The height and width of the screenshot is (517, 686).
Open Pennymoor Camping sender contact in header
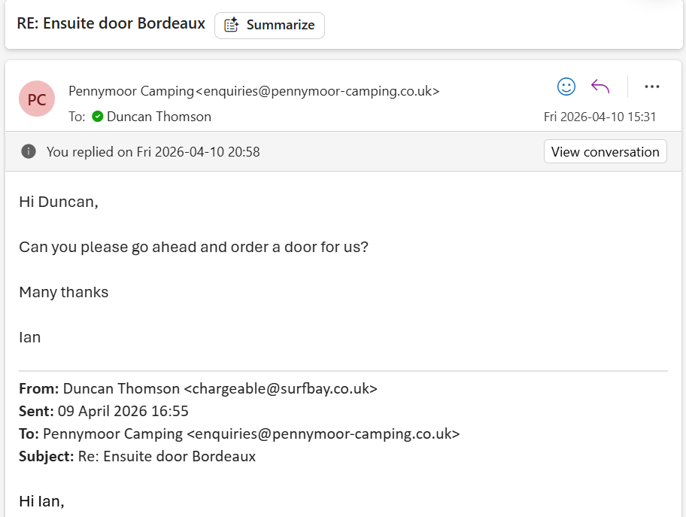[x=253, y=91]
